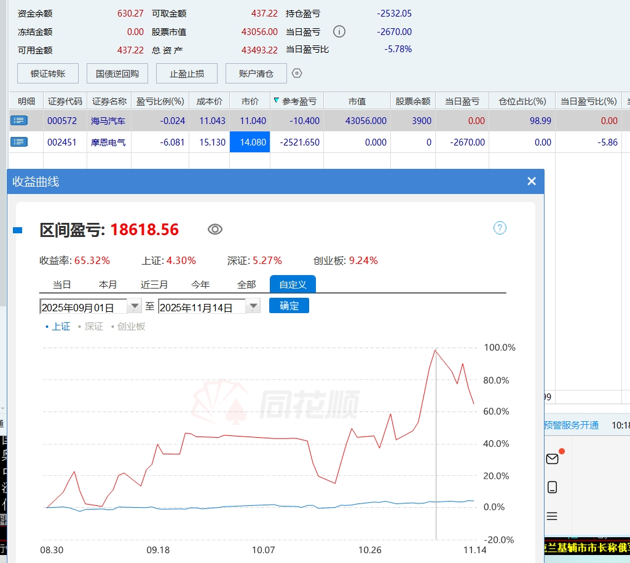Image resolution: width=630 pixels, height=563 pixels.
Task: Sort by the 盈亏比例(%) column header
Action: (x=160, y=101)
